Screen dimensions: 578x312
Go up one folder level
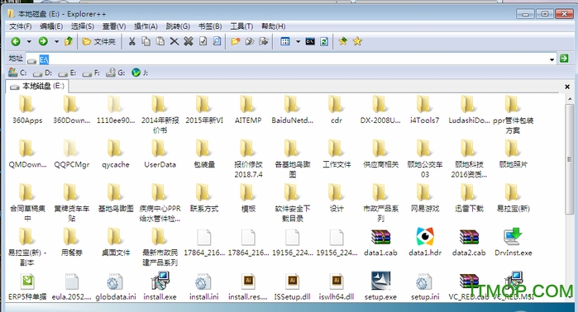tap(69, 41)
